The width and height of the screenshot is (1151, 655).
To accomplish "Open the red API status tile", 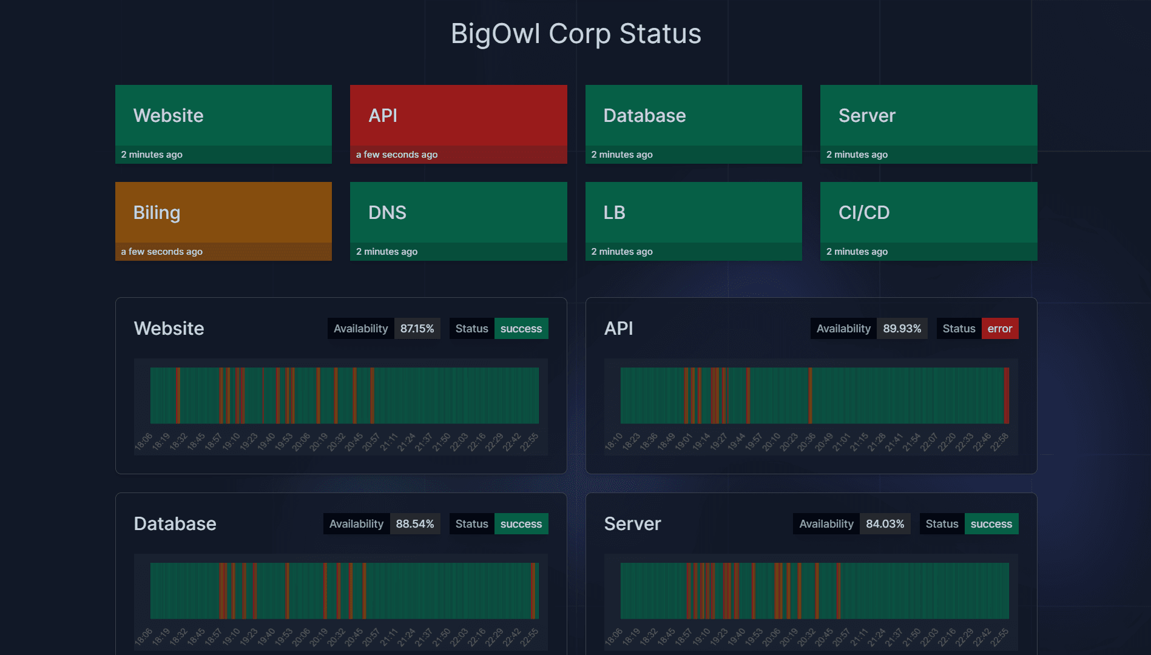I will [x=458, y=124].
